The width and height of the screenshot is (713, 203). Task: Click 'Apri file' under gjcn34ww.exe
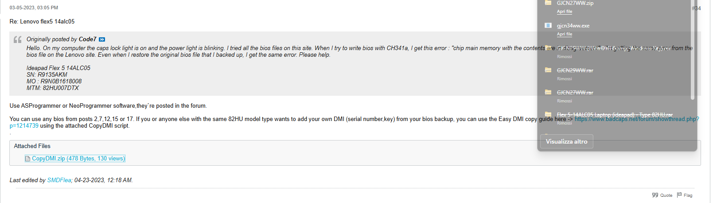pos(564,34)
